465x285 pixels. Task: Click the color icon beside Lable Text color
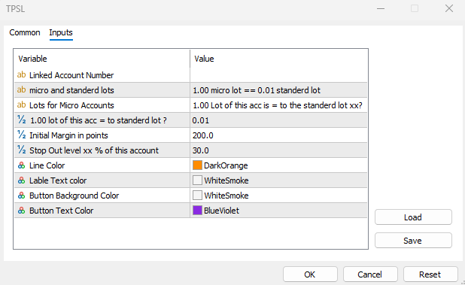pos(21,180)
